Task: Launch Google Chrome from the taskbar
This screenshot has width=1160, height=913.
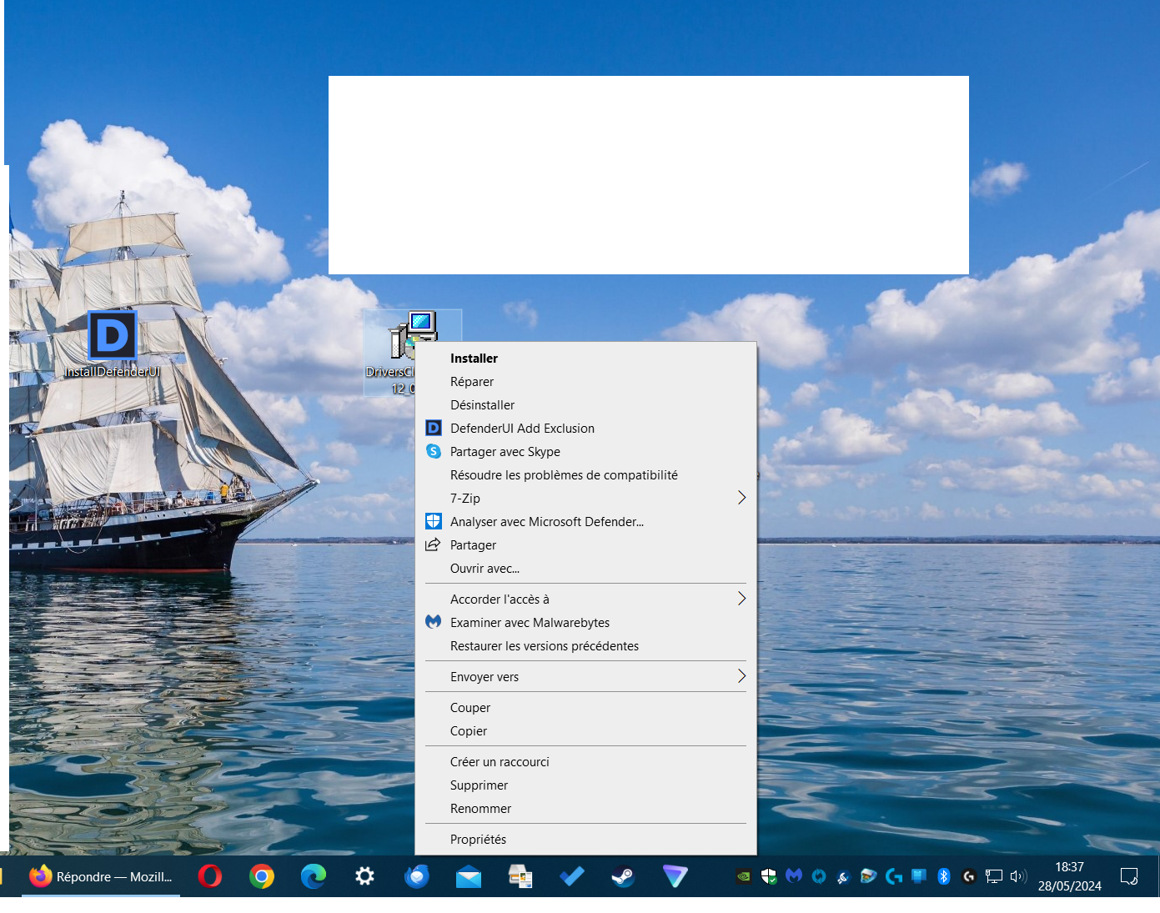Action: tap(262, 876)
